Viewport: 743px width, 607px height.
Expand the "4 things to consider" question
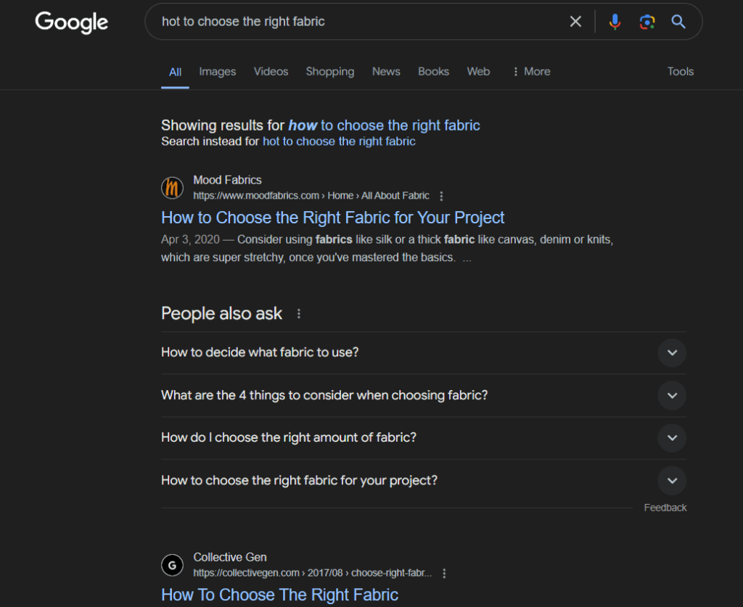[x=671, y=395]
